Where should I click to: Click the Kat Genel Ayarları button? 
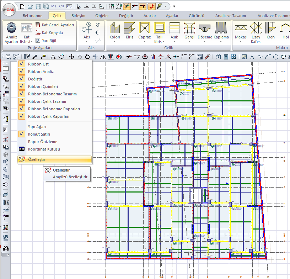(55, 25)
